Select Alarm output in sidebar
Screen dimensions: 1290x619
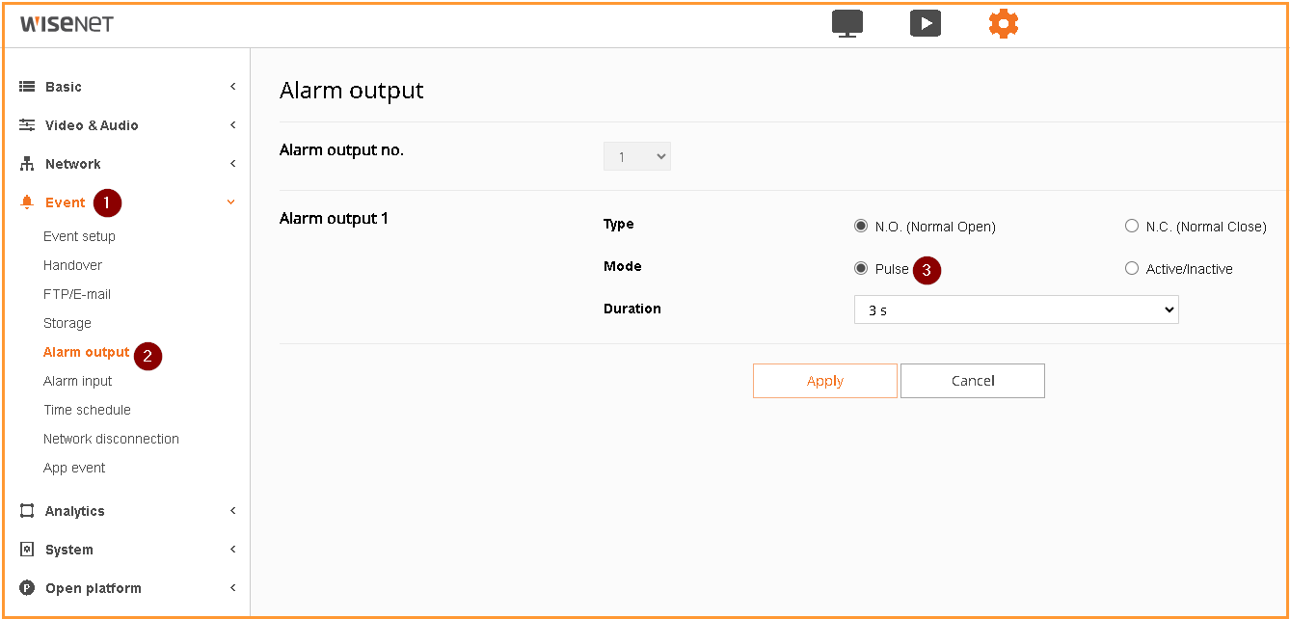point(86,352)
